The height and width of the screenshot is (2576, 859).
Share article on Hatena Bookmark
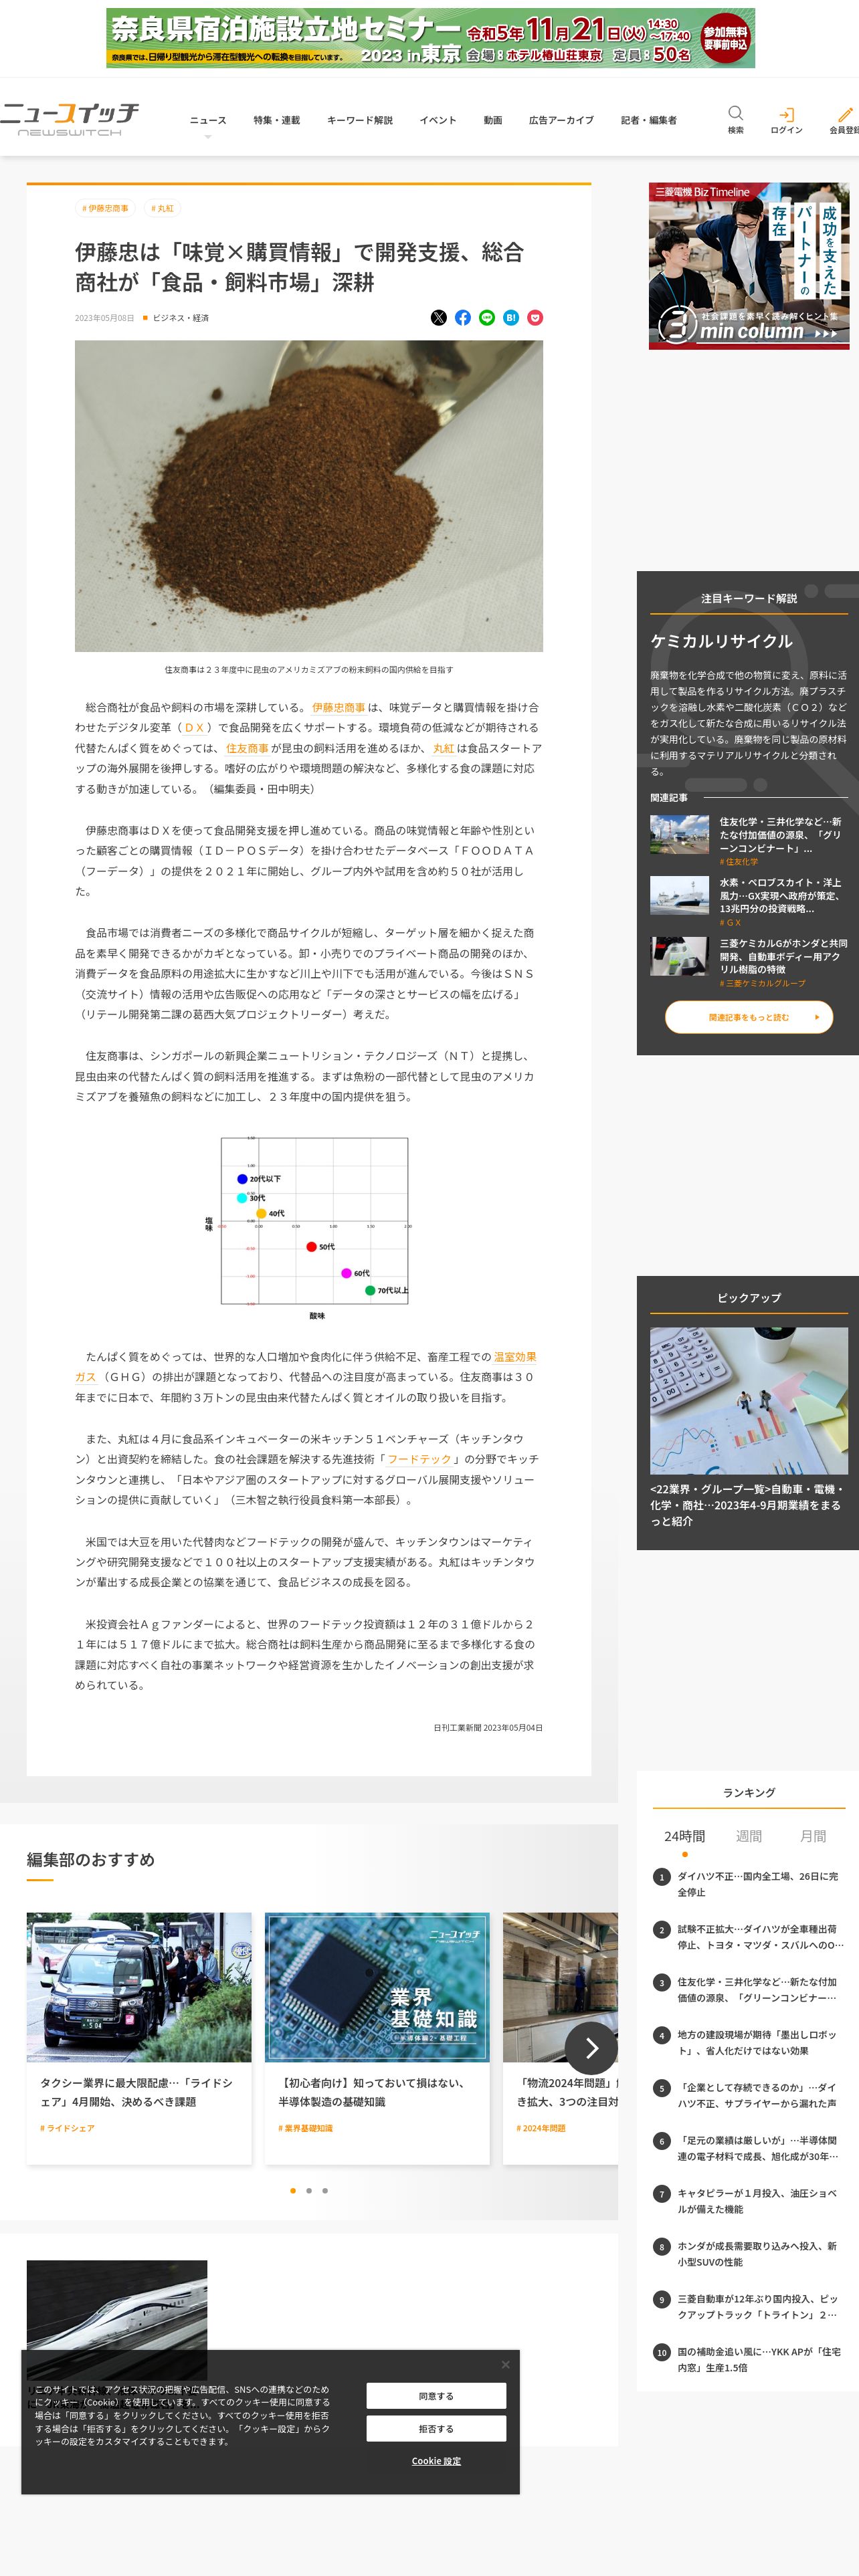pyautogui.click(x=511, y=318)
